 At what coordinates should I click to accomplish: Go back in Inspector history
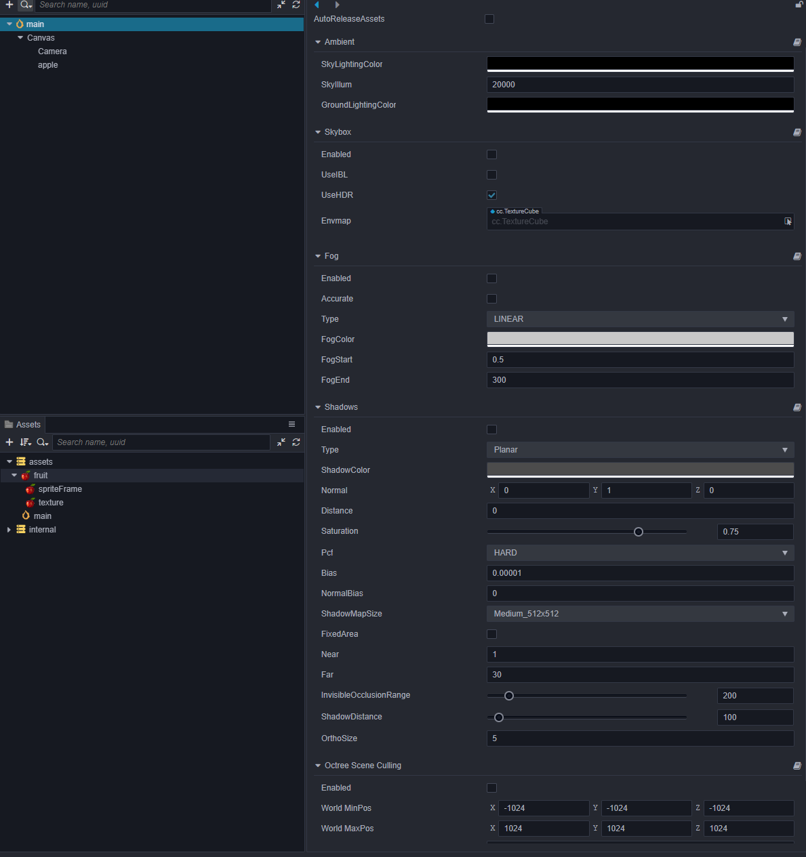pos(317,5)
